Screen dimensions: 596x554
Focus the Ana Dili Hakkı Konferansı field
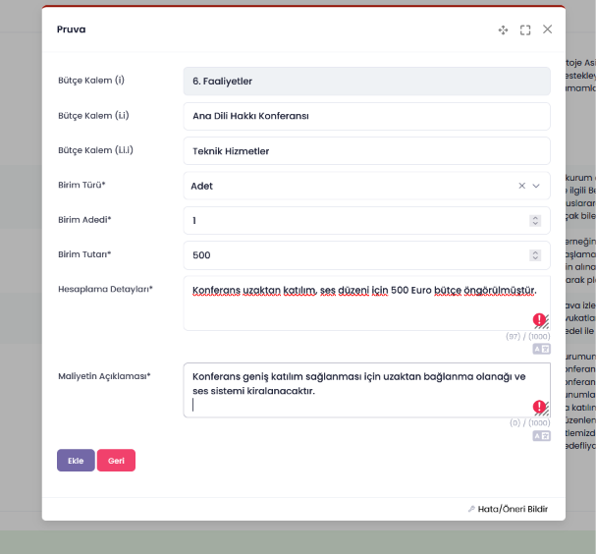pos(366,116)
